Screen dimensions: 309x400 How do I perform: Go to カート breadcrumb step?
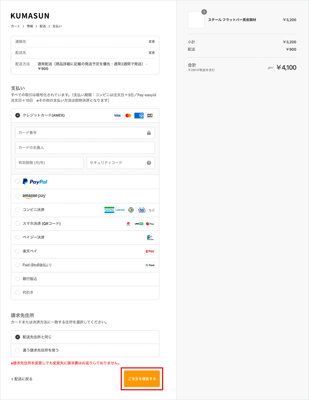(x=15, y=26)
